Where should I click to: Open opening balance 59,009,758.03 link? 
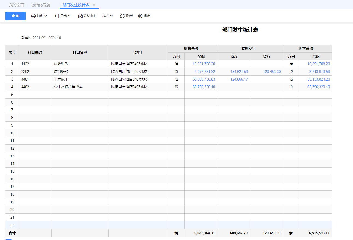click(x=204, y=79)
